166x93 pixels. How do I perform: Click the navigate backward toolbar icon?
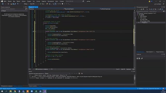click(3, 4)
